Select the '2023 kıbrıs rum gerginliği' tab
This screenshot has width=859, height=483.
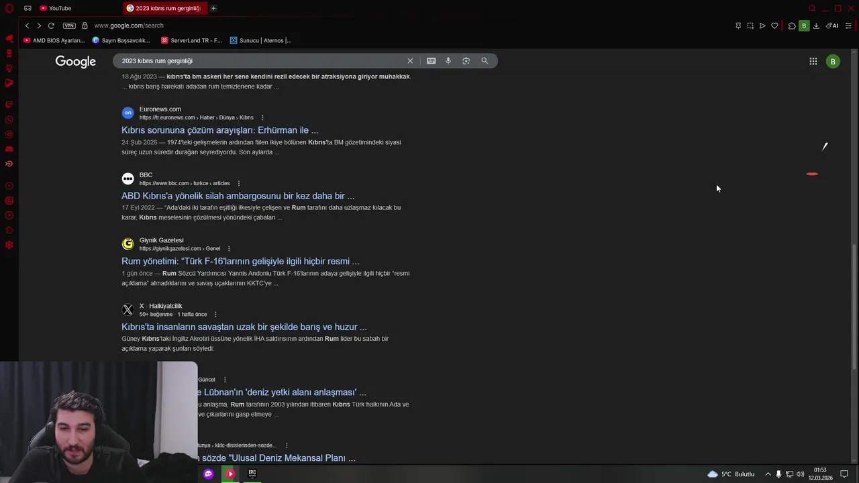pyautogui.click(x=164, y=8)
